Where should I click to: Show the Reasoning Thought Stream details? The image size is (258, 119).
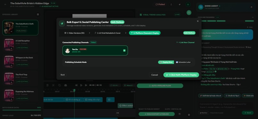(249, 47)
